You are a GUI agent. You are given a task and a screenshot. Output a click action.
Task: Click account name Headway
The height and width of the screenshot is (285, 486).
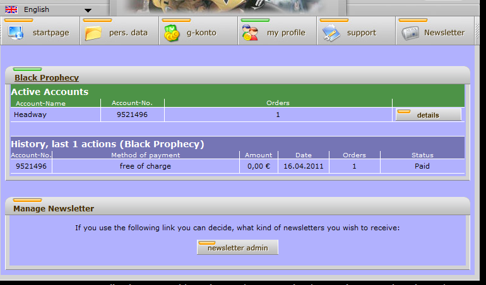point(30,115)
